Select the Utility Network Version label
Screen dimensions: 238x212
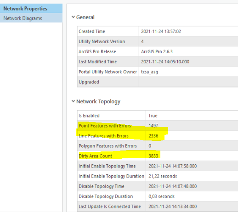coord(102,41)
